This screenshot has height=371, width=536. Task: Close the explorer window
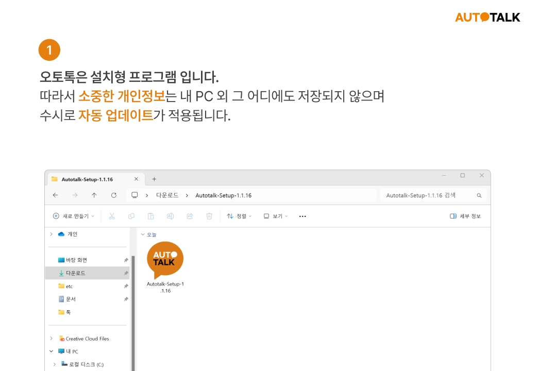tap(482, 175)
